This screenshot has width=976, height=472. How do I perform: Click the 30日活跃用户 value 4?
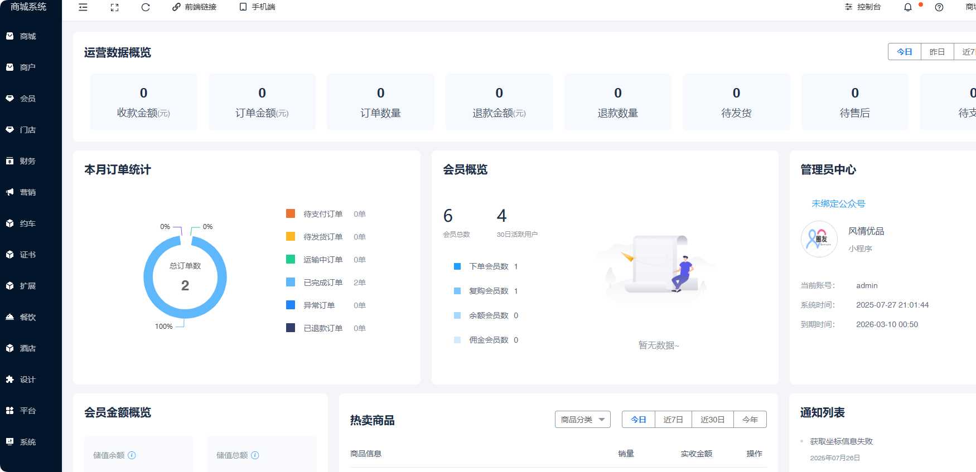pyautogui.click(x=501, y=216)
